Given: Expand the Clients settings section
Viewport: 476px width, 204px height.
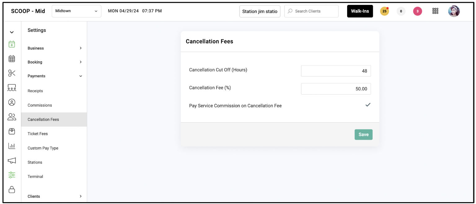Looking at the screenshot, I should [x=55, y=196].
